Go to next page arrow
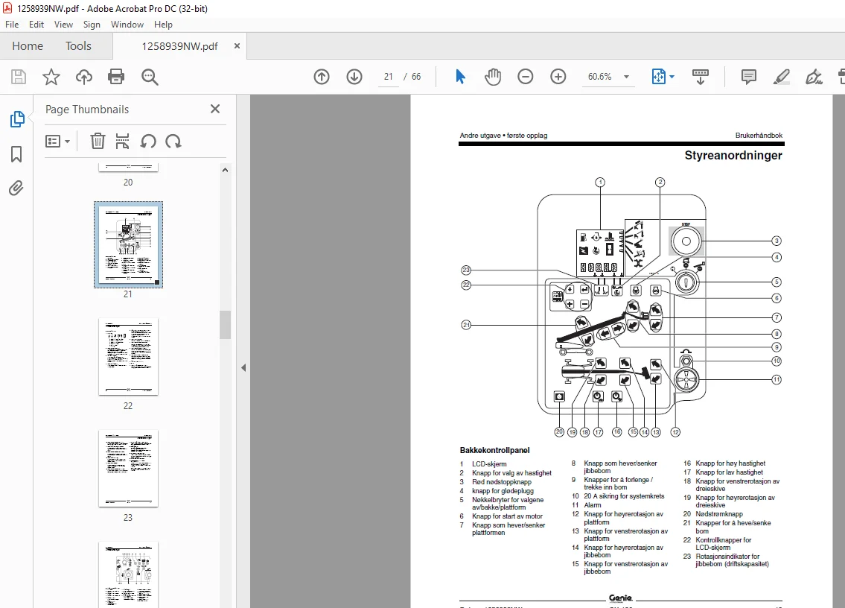The image size is (845, 608). [x=354, y=77]
